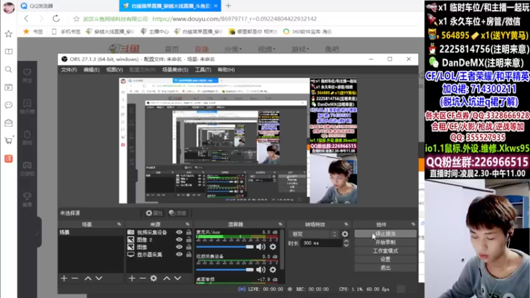Click 工作室模式 button
Image resolution: width=530 pixels, height=298 pixels.
(386, 251)
